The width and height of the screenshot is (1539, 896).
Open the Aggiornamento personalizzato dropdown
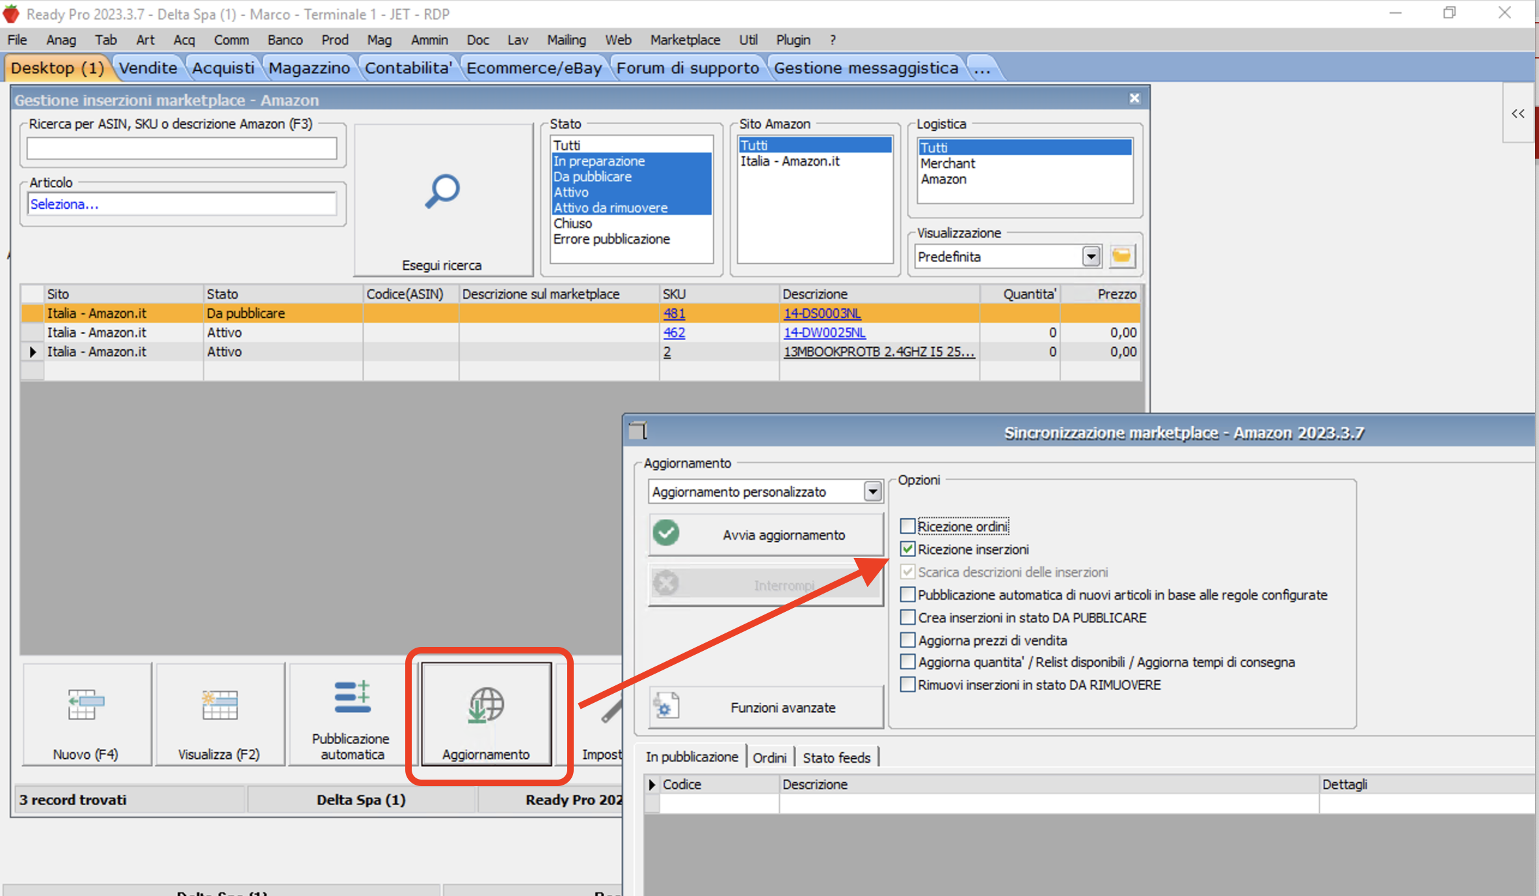[872, 492]
